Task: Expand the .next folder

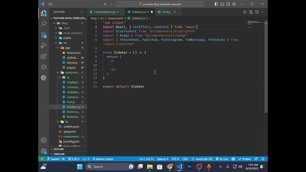Action: (x=56, y=28)
